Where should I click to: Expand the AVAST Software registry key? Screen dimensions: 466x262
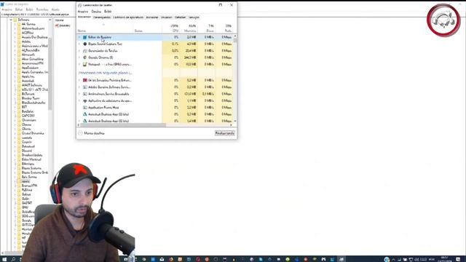click(x=15, y=85)
